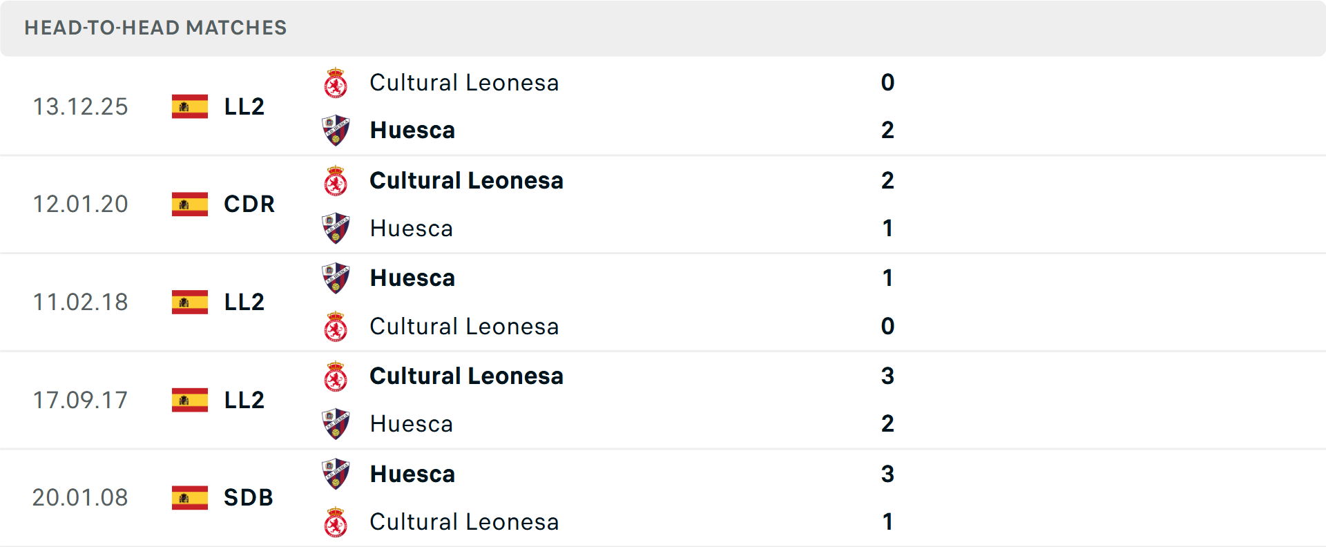Click the Cultural Leonesa crest in the 13.12.25 match
Viewport: 1326px width, 547px height.
tap(336, 82)
